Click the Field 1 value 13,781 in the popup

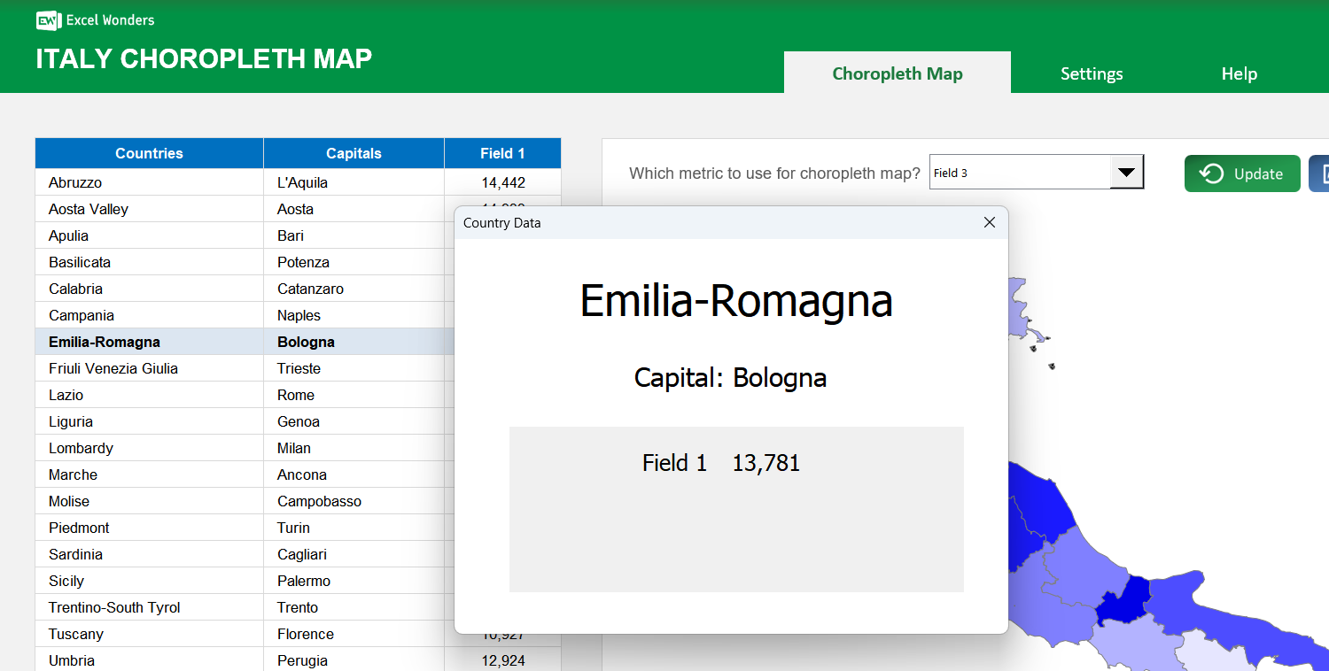(766, 462)
